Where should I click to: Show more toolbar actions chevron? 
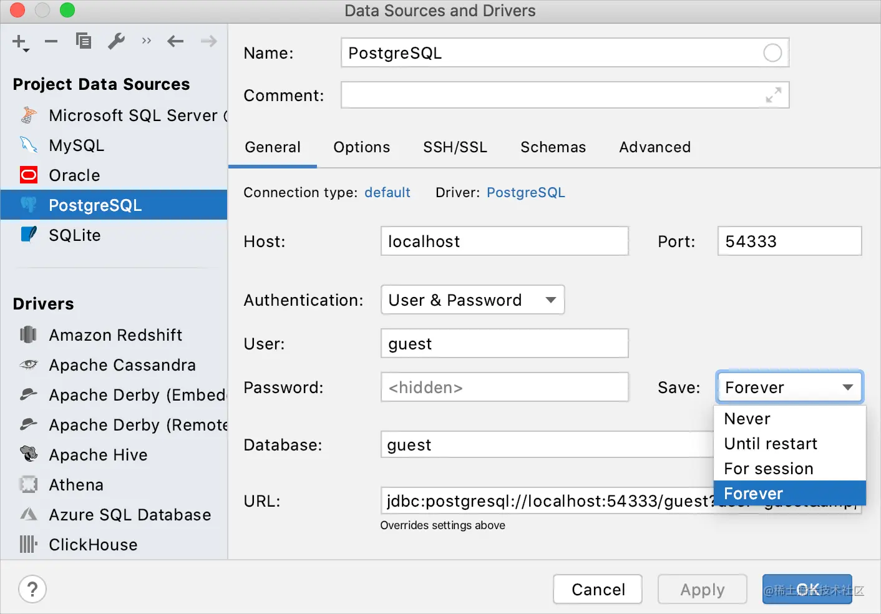tap(147, 41)
